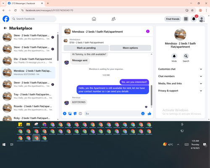The width and height of the screenshot is (210, 168).
Task: Open the taskbar clock showing 1:35 AM
Action: pos(195,144)
